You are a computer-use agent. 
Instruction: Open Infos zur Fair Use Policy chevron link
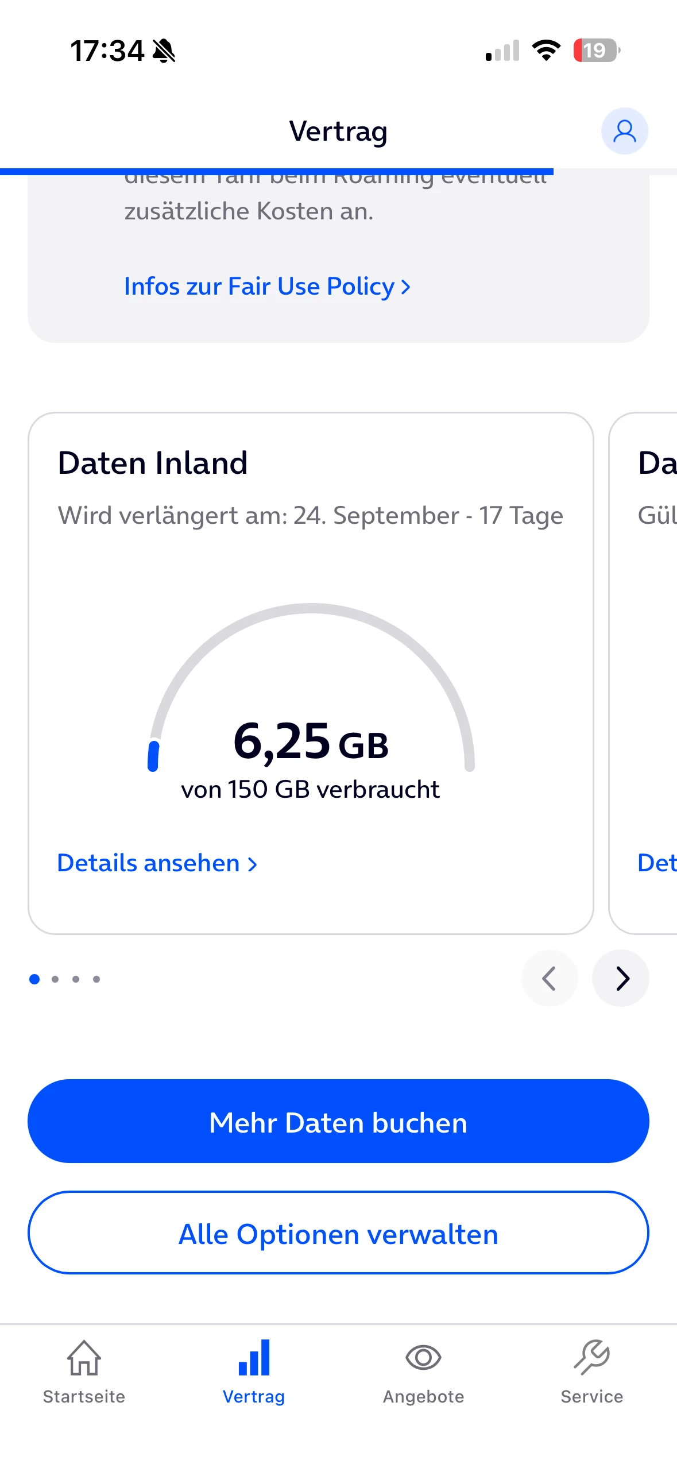pyautogui.click(x=267, y=286)
